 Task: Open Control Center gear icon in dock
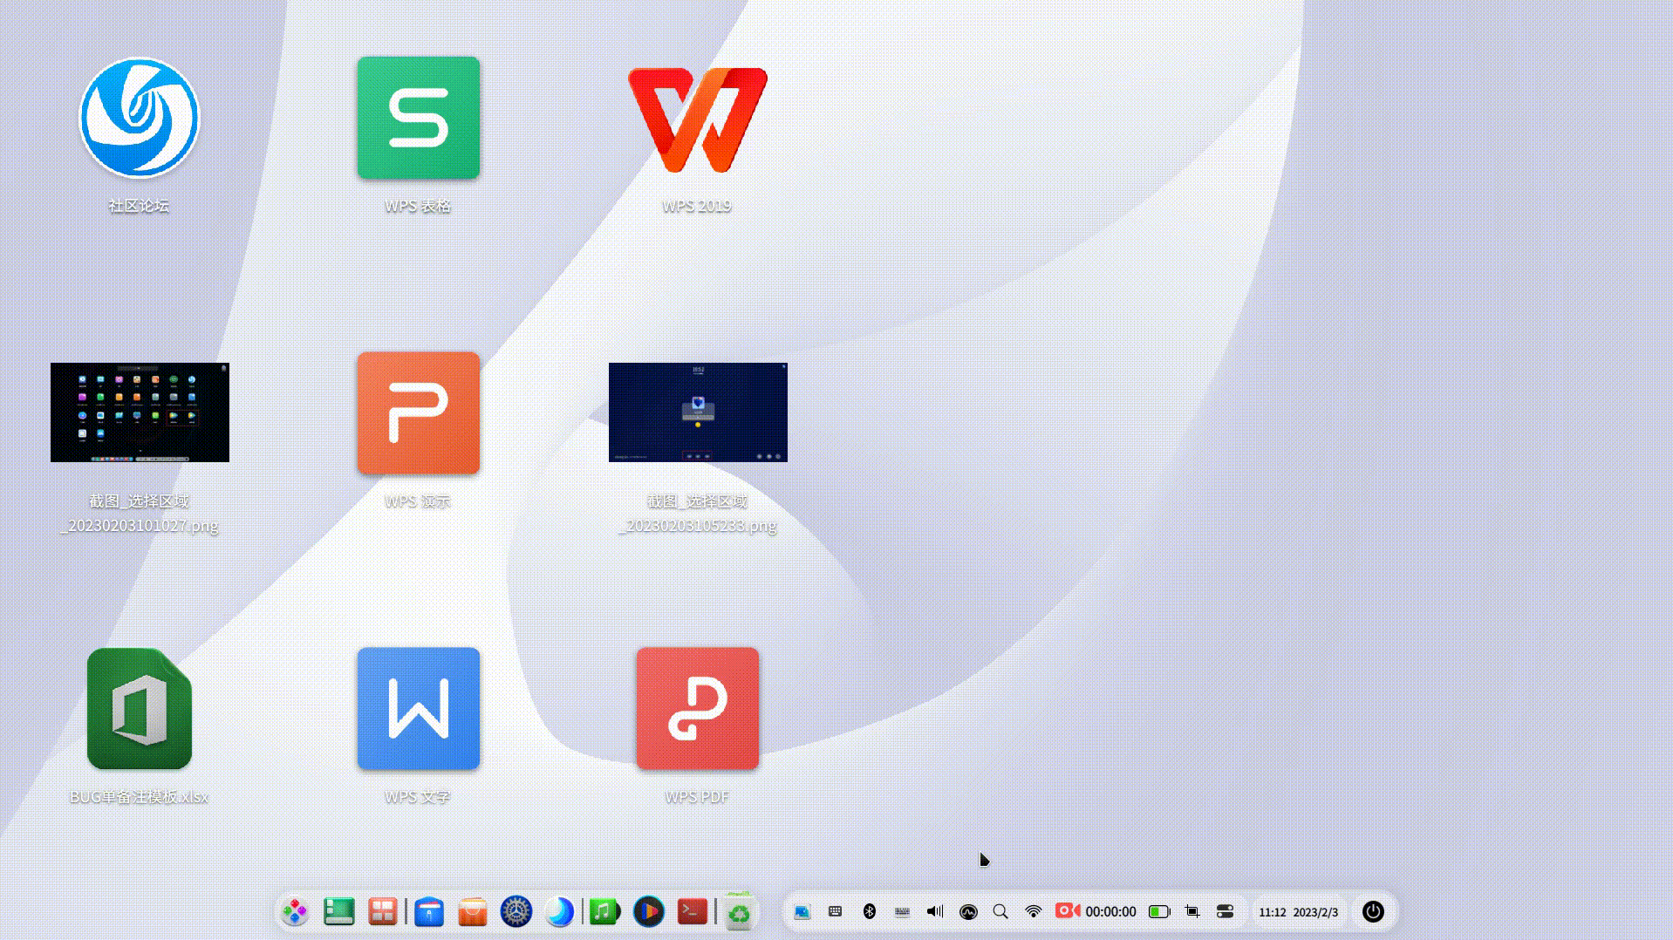tap(516, 912)
